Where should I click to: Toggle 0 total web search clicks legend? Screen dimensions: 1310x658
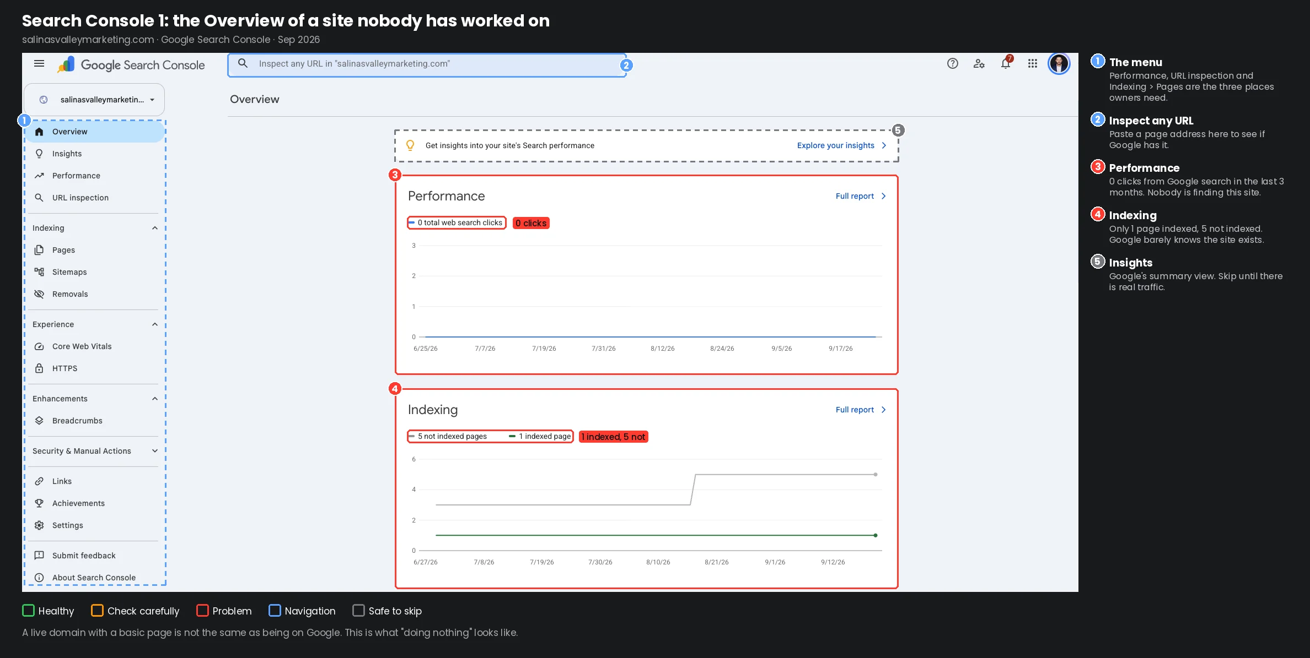(x=456, y=222)
